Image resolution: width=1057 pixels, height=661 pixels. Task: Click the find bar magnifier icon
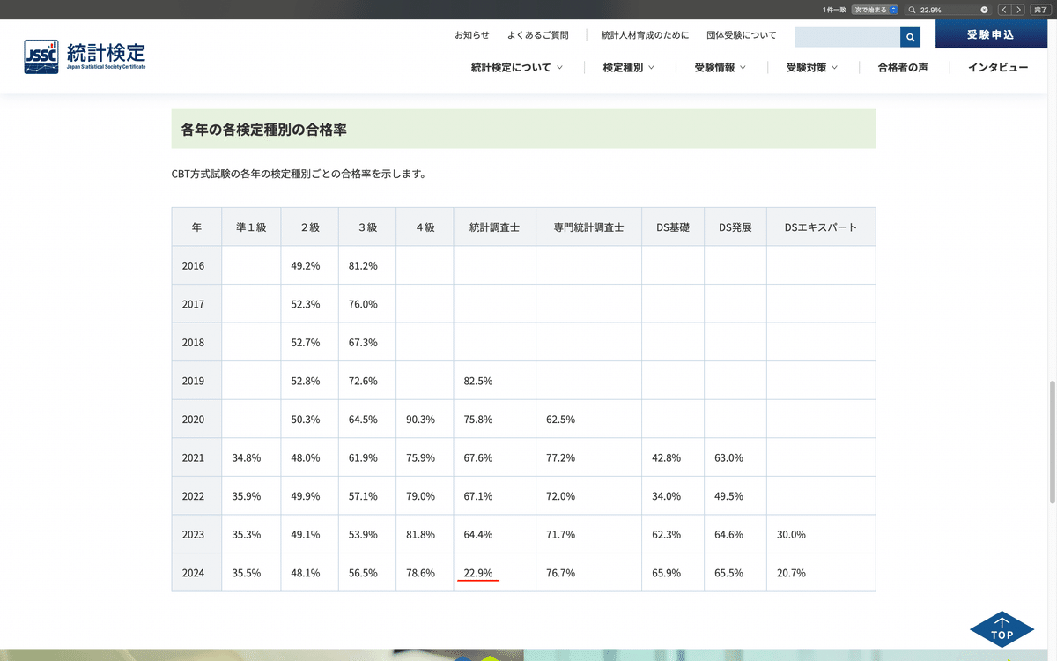click(x=913, y=10)
